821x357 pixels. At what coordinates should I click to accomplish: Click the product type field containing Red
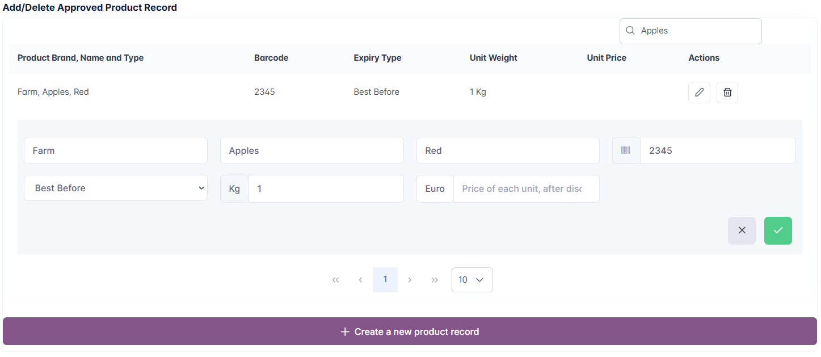coord(507,150)
